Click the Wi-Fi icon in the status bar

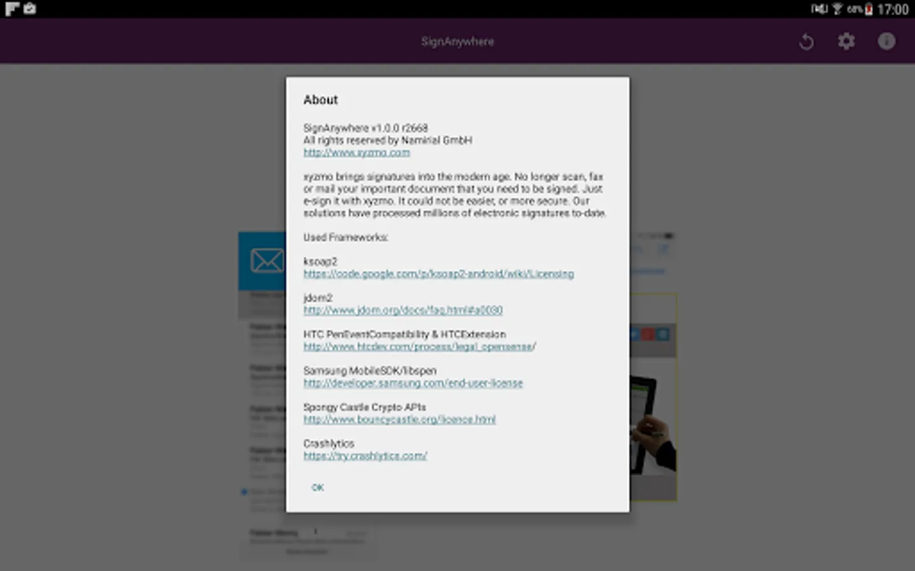click(x=837, y=9)
